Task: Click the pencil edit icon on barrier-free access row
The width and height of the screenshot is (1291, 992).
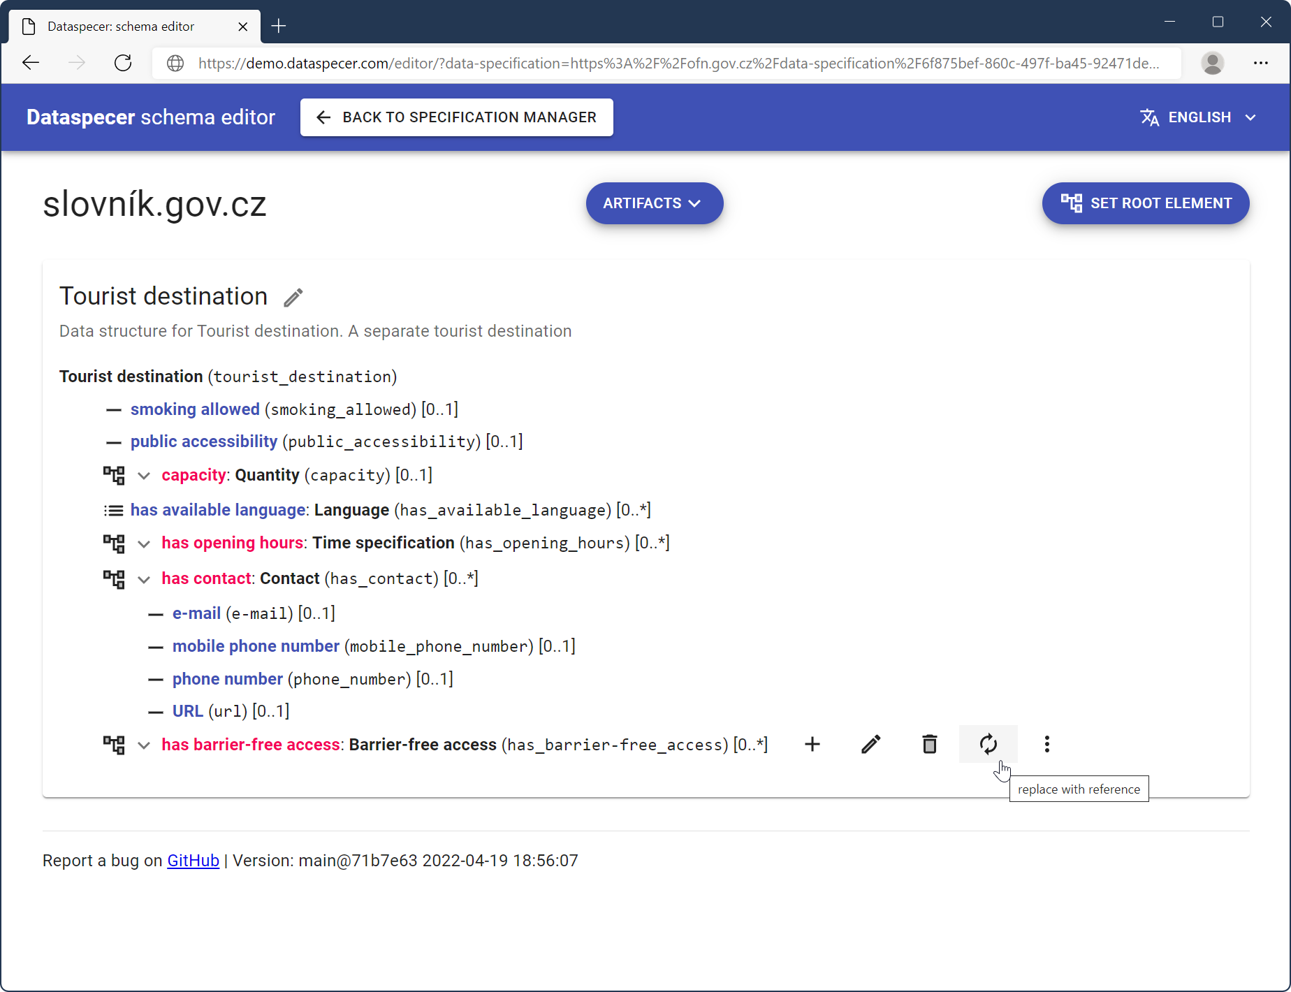Action: click(x=870, y=744)
